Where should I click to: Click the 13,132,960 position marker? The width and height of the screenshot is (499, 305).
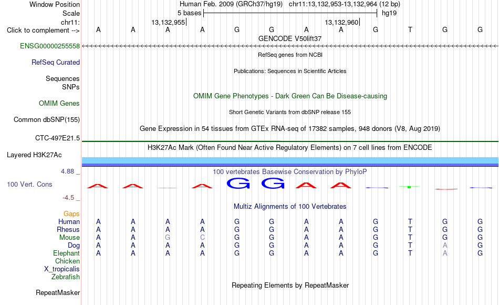pos(341,22)
